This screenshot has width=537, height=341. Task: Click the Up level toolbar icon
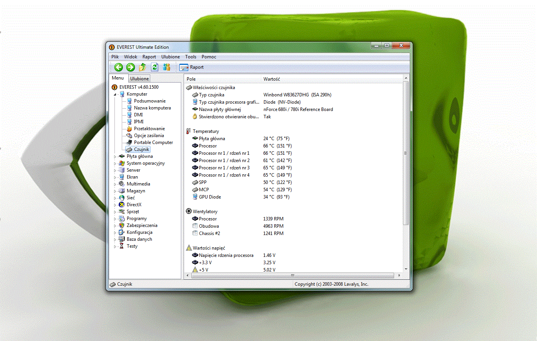click(143, 67)
